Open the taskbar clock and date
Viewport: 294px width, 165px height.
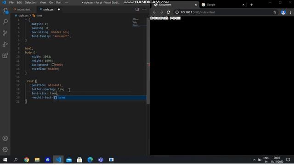point(277,160)
